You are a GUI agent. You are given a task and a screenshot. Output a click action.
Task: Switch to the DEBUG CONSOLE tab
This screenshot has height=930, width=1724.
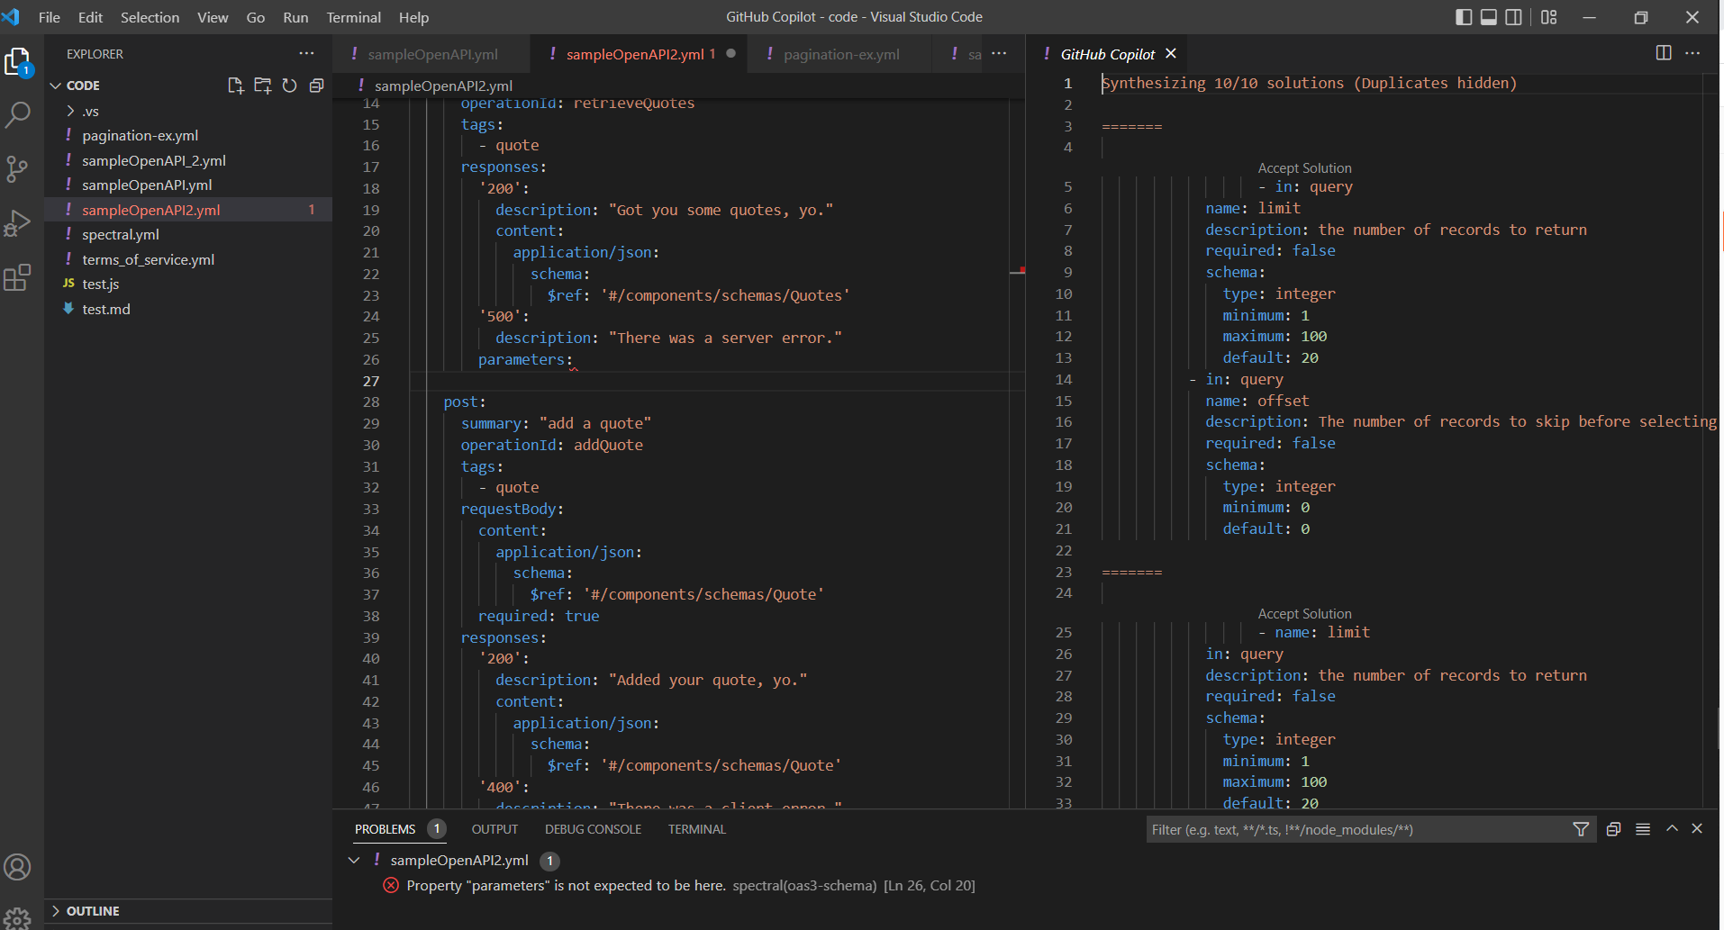(593, 829)
